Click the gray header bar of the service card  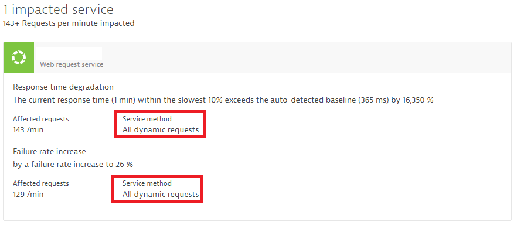(x=273, y=57)
